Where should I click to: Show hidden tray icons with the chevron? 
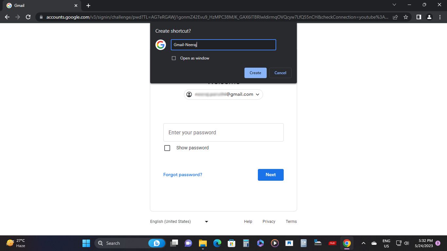pyautogui.click(x=363, y=243)
